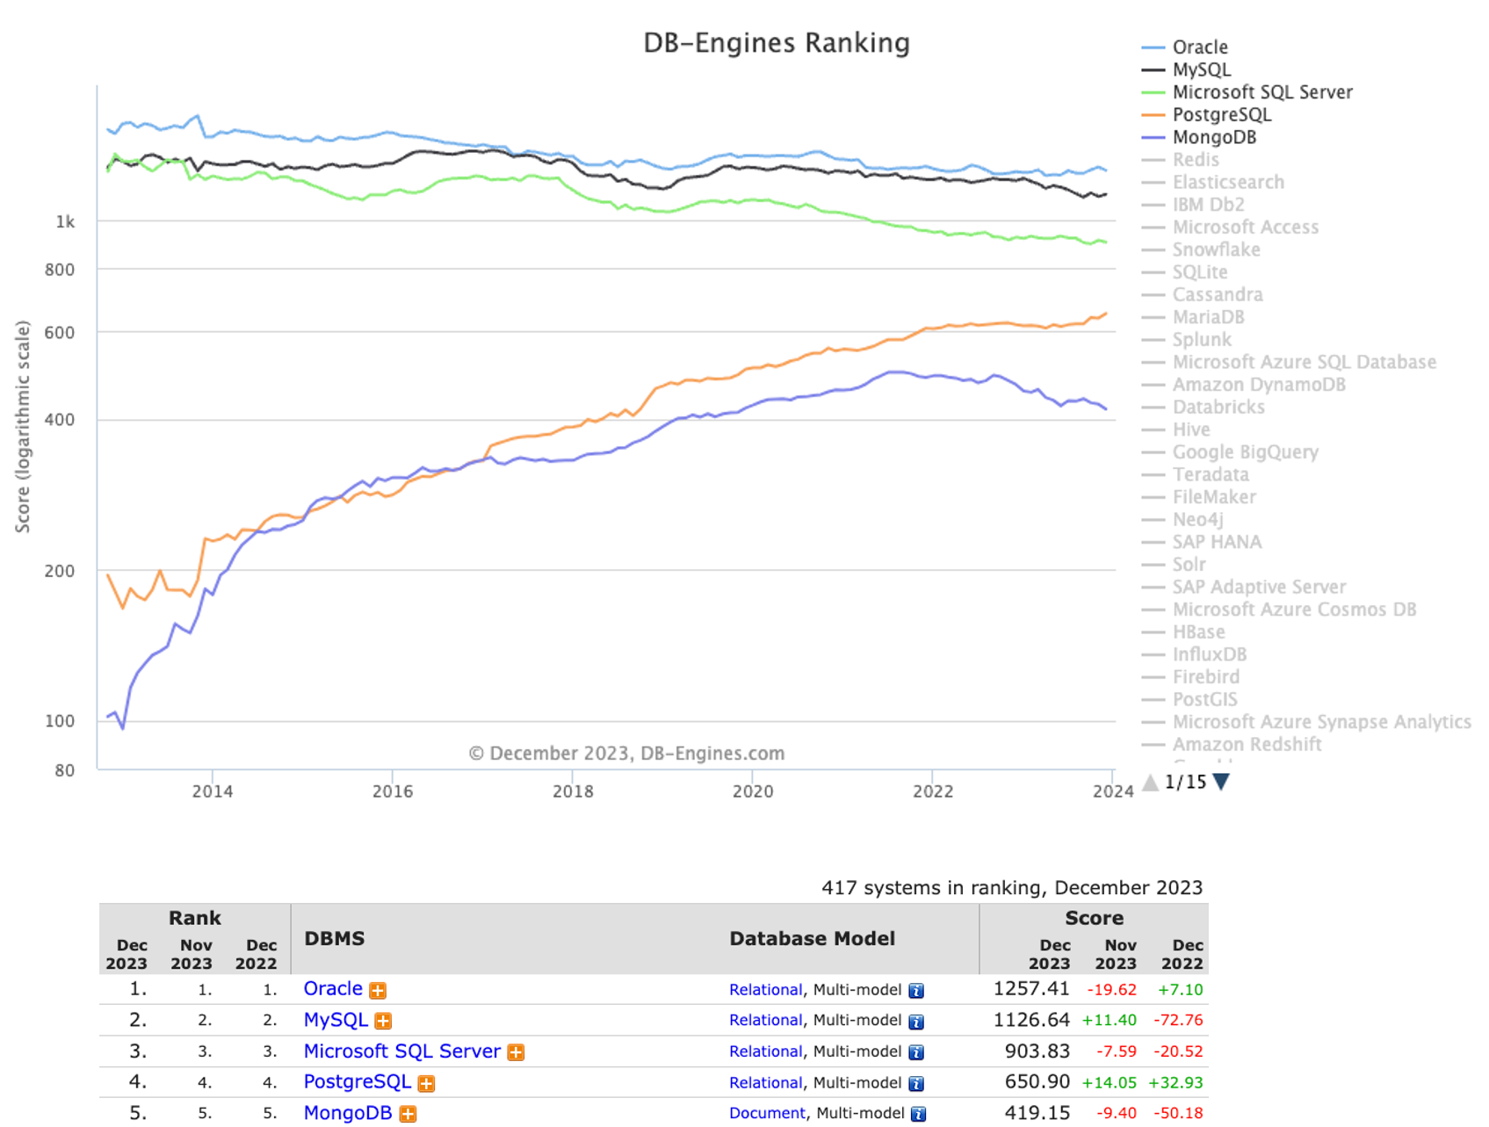Show InfluxDB legend entry
Screen dimensions: 1489x1127
(x=1195, y=654)
